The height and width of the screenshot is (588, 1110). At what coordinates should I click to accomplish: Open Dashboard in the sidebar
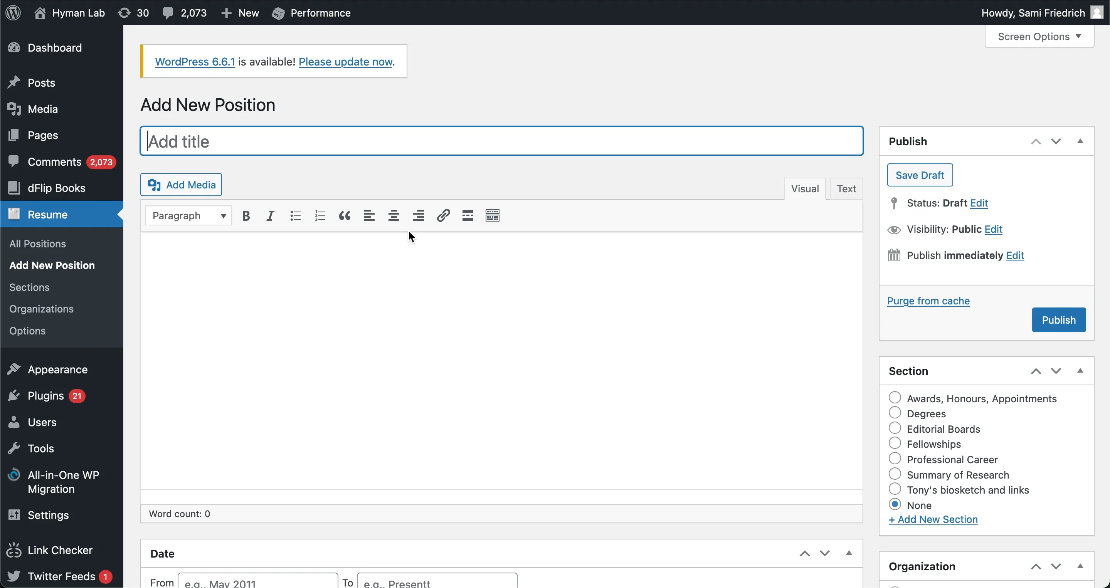pos(62,48)
